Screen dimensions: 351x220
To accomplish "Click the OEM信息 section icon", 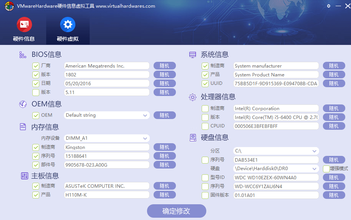I will coord(23,104).
